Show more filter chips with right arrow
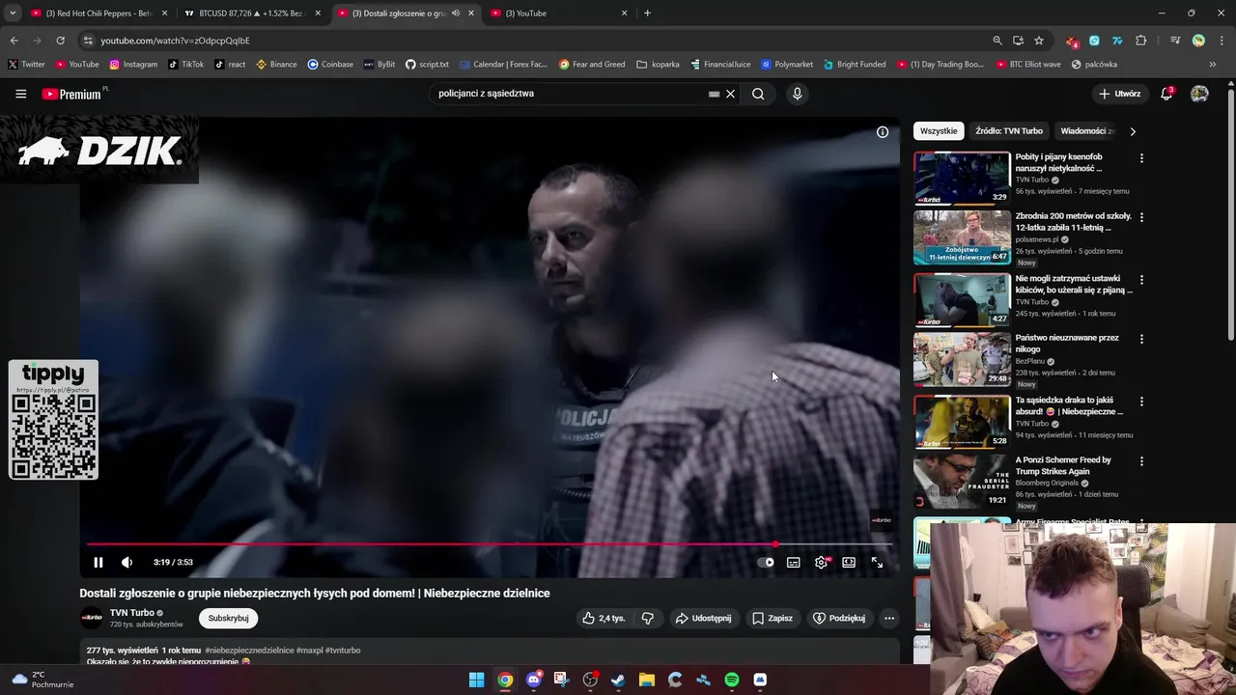 (x=1133, y=131)
